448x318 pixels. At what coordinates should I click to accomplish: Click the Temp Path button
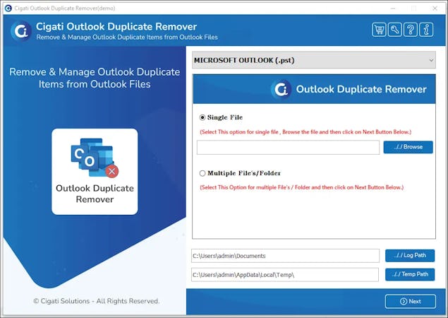click(x=410, y=274)
